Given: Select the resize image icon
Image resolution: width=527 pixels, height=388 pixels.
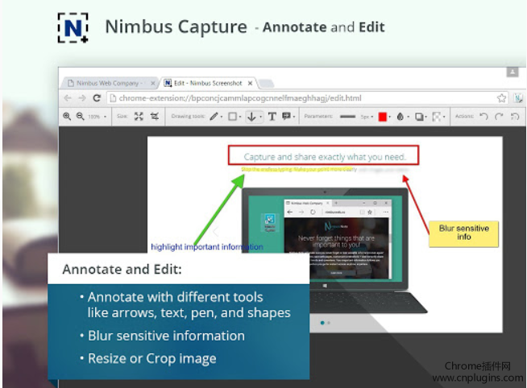Looking at the screenshot, I should (139, 117).
